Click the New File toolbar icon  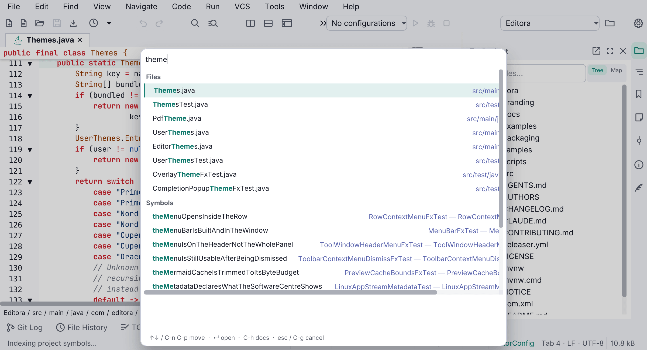[x=9, y=23]
